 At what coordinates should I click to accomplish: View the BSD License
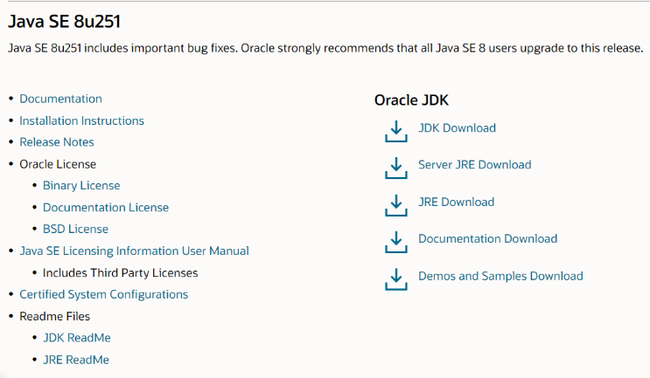[x=75, y=230]
